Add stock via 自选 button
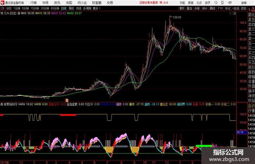Image resolution: width=255 pixels, height=164 pixels. [x=236, y=8]
